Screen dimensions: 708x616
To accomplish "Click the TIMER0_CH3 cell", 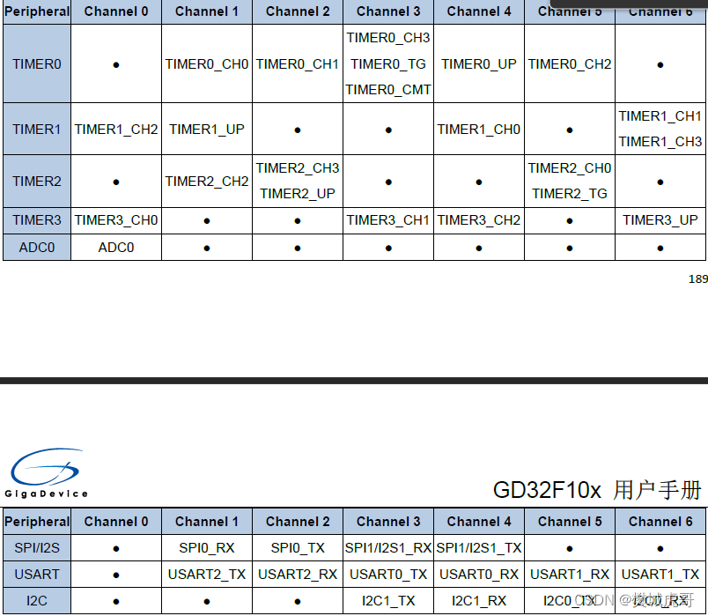I will pyautogui.click(x=387, y=38).
